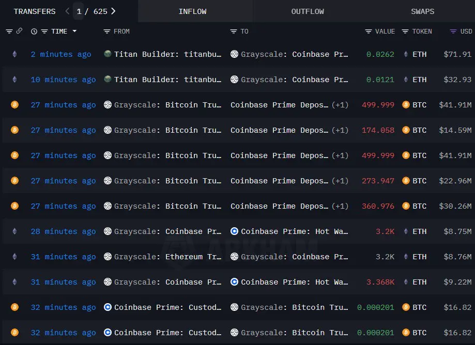This screenshot has height=345, width=475.
Task: Open the VALUE column filter
Action: pos(369,31)
